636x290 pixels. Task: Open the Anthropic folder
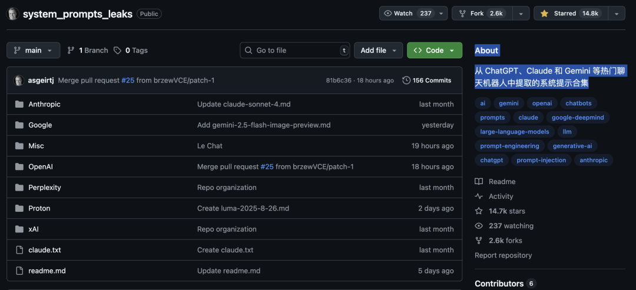point(44,104)
